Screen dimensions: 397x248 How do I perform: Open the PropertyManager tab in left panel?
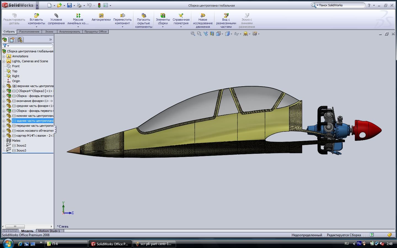tap(12, 40)
